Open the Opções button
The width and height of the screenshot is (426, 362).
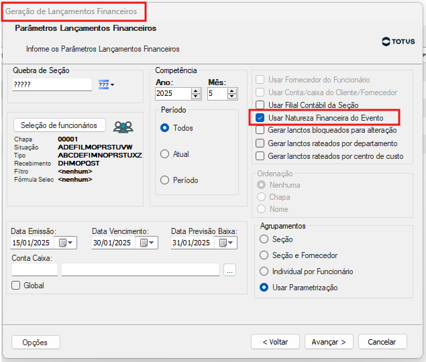pos(36,342)
